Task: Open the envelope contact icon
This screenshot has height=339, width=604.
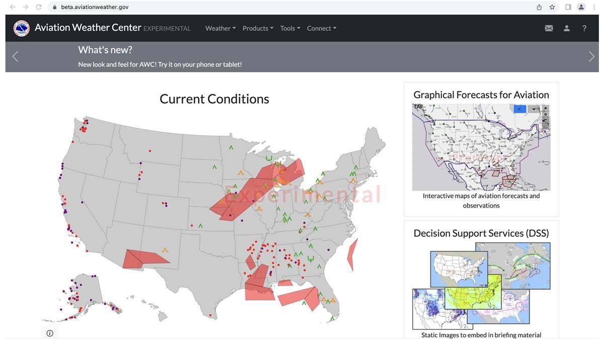Action: [549, 28]
